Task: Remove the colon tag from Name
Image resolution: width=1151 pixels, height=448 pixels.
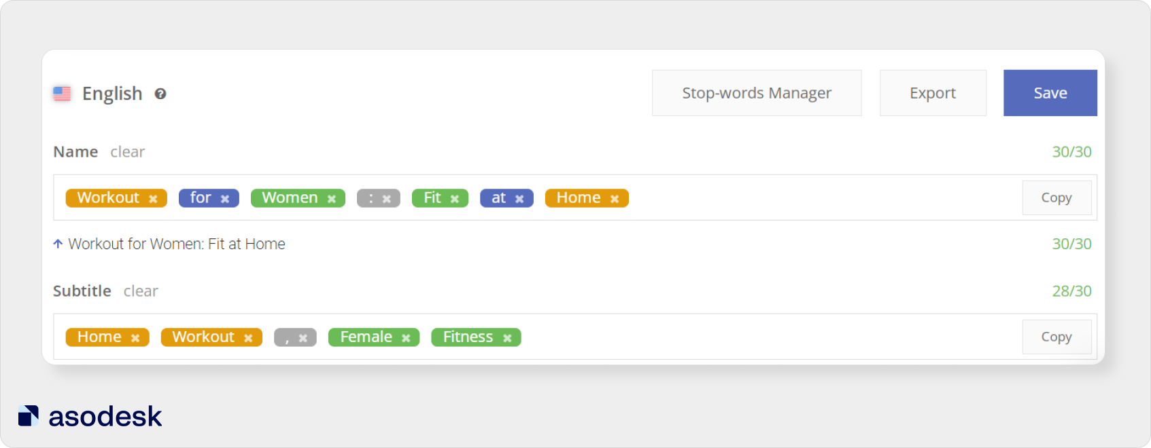Action: (x=387, y=199)
